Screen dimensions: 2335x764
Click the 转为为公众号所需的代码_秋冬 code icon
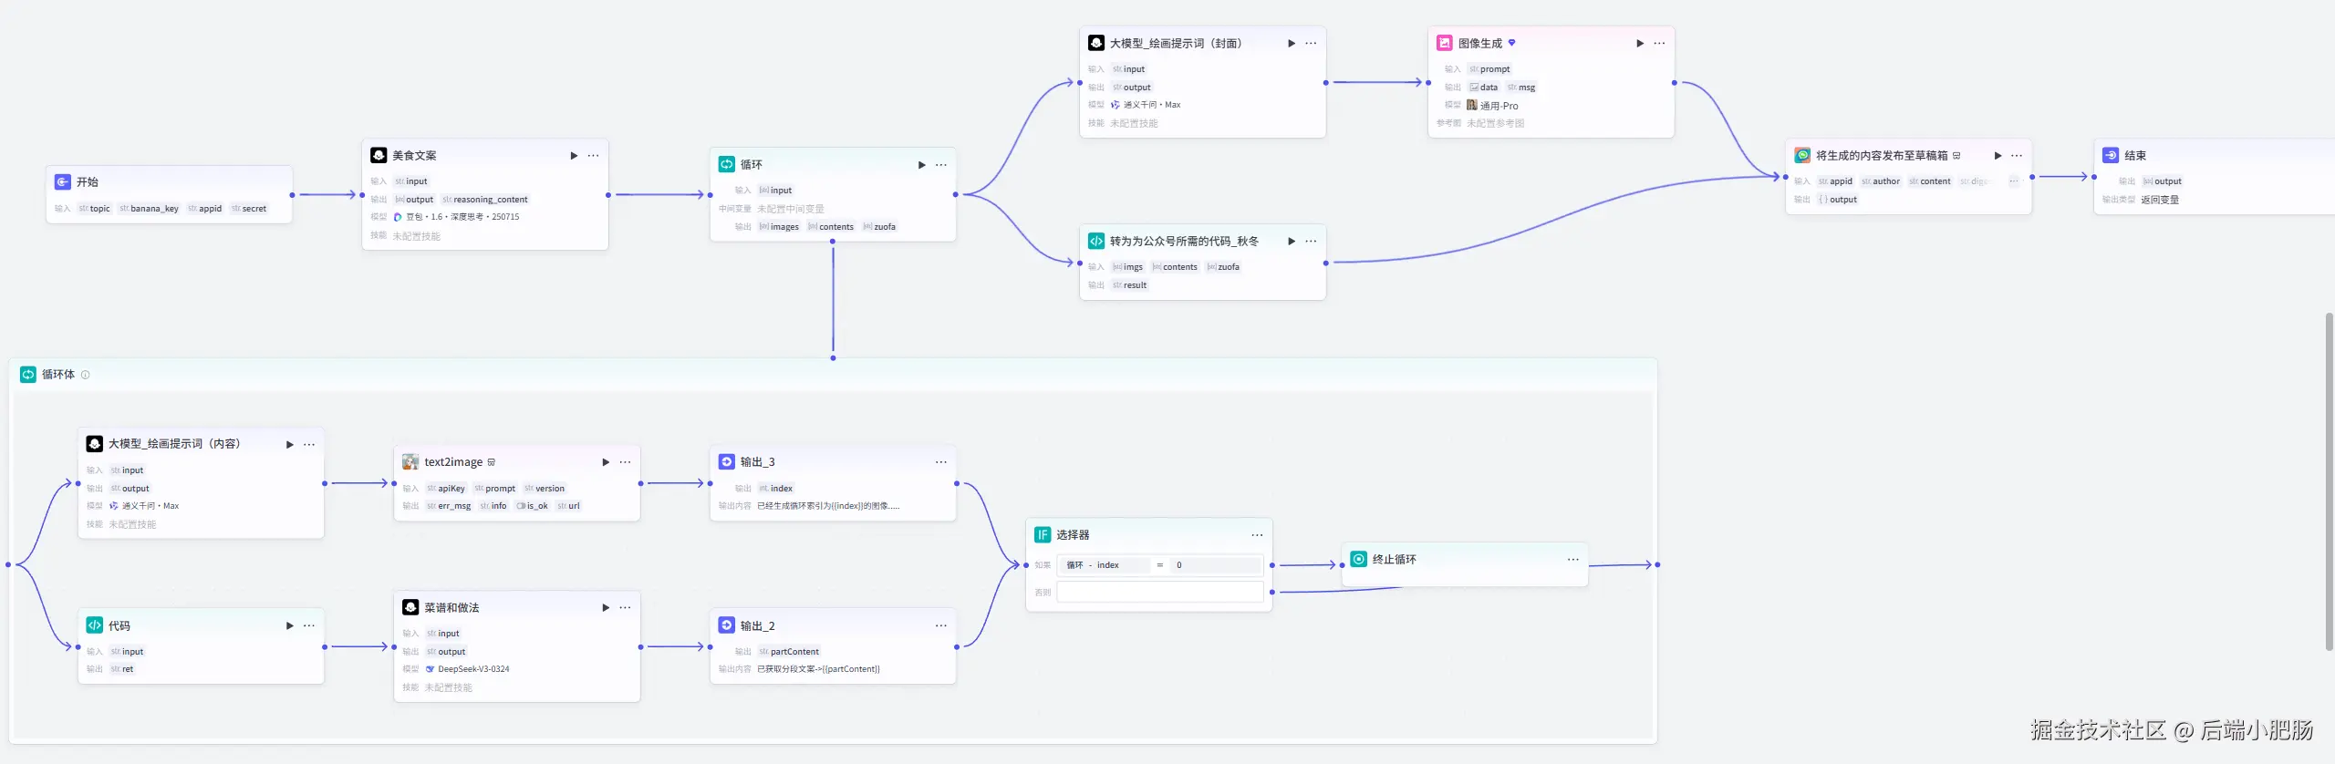coord(1096,241)
